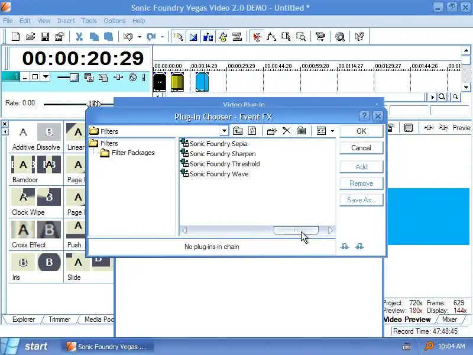The height and width of the screenshot is (355, 473).
Task: Open the Redo history dropdown arrow
Action: pos(162,37)
